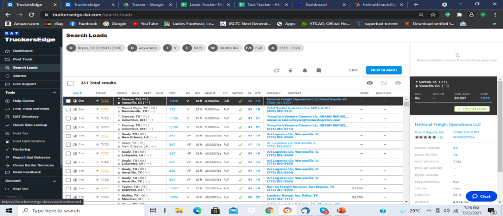Open YouTube bookmark
The height and width of the screenshot is (216, 503).
[145, 24]
